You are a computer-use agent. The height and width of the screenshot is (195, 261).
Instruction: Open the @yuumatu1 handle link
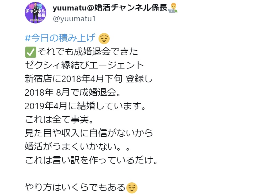tap(74, 19)
